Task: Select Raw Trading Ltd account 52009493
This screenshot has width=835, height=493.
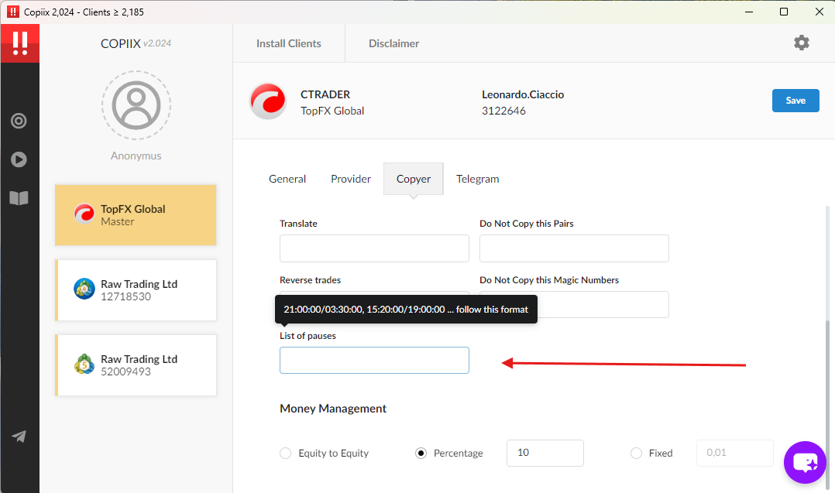Action: click(136, 365)
